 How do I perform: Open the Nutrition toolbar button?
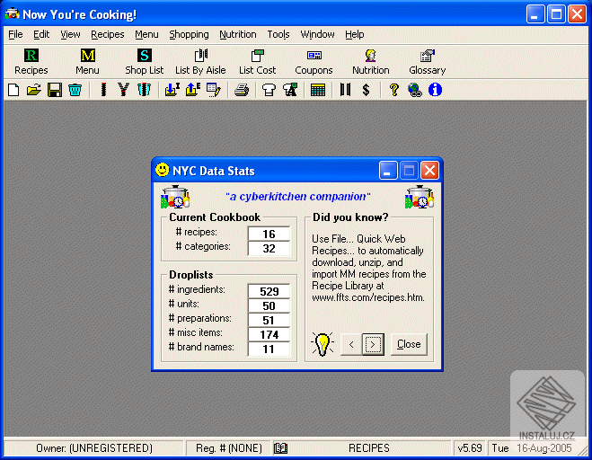coord(371,62)
